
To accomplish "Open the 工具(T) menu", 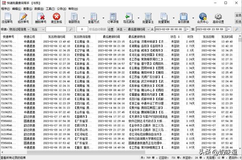I will coord(50,9).
